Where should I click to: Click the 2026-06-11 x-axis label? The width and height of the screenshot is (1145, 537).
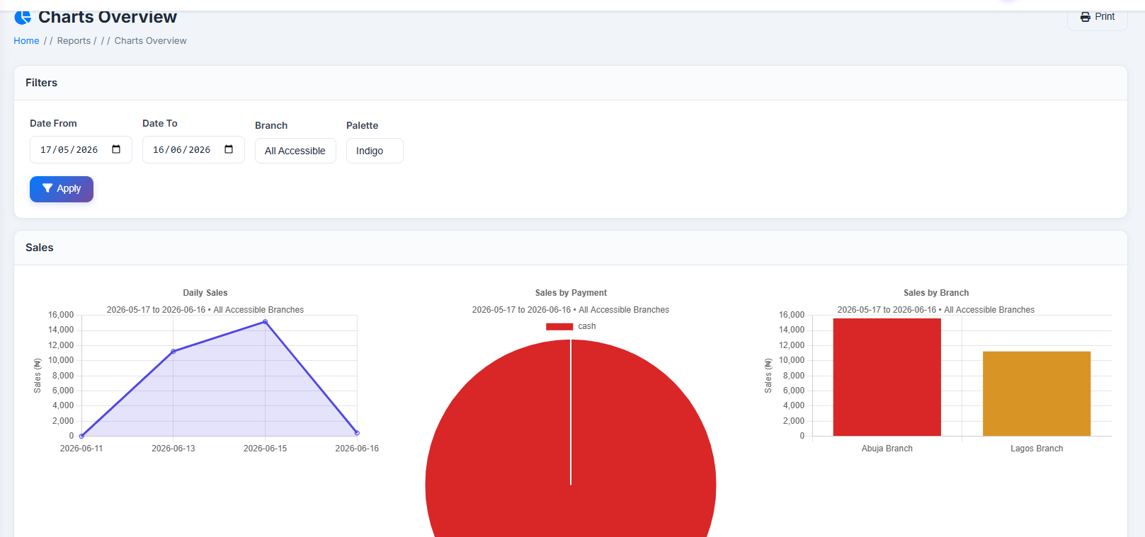(x=81, y=449)
